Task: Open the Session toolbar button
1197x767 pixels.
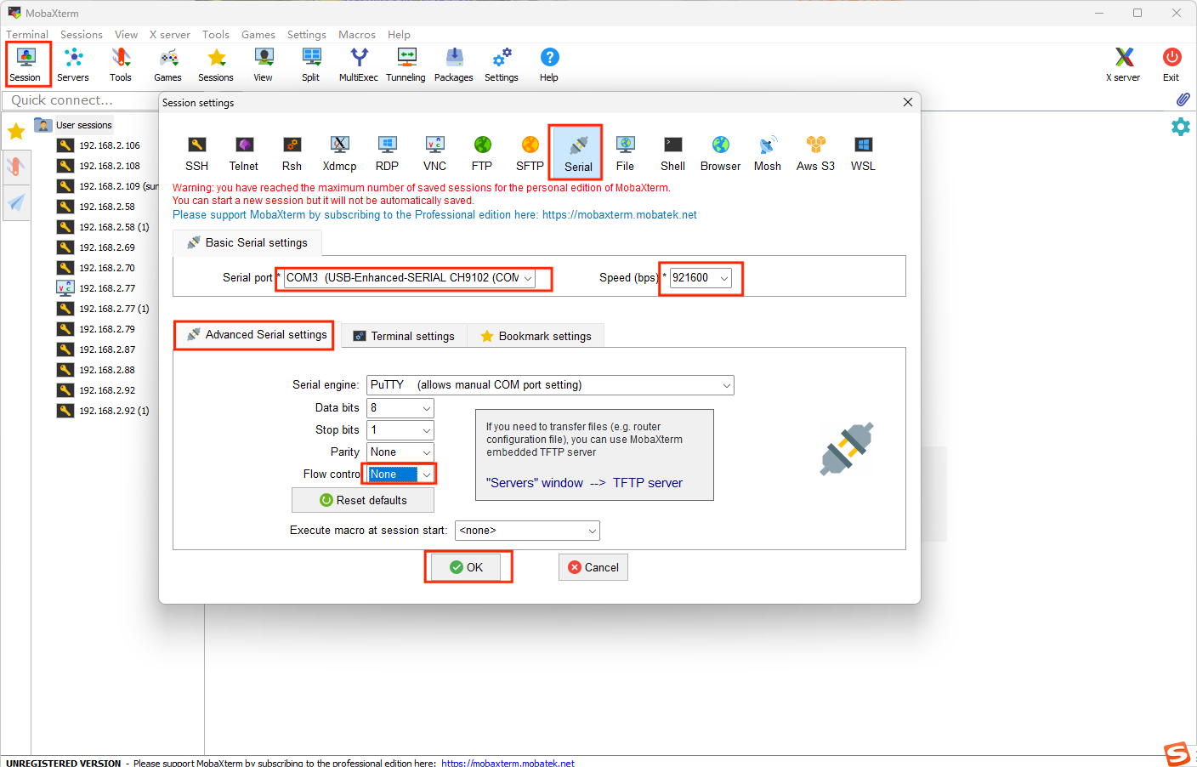Action: [26, 65]
